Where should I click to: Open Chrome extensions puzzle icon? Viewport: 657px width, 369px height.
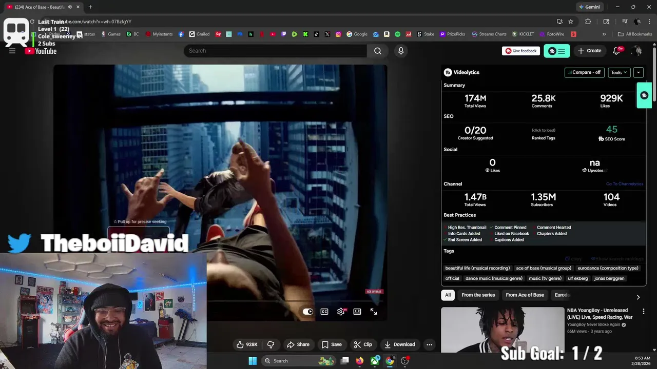588,22
